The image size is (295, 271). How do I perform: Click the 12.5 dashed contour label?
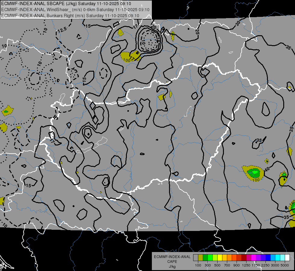[x=62, y=30]
